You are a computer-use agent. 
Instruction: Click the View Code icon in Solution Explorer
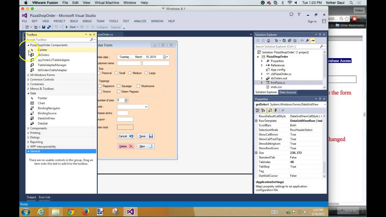pos(302,40)
